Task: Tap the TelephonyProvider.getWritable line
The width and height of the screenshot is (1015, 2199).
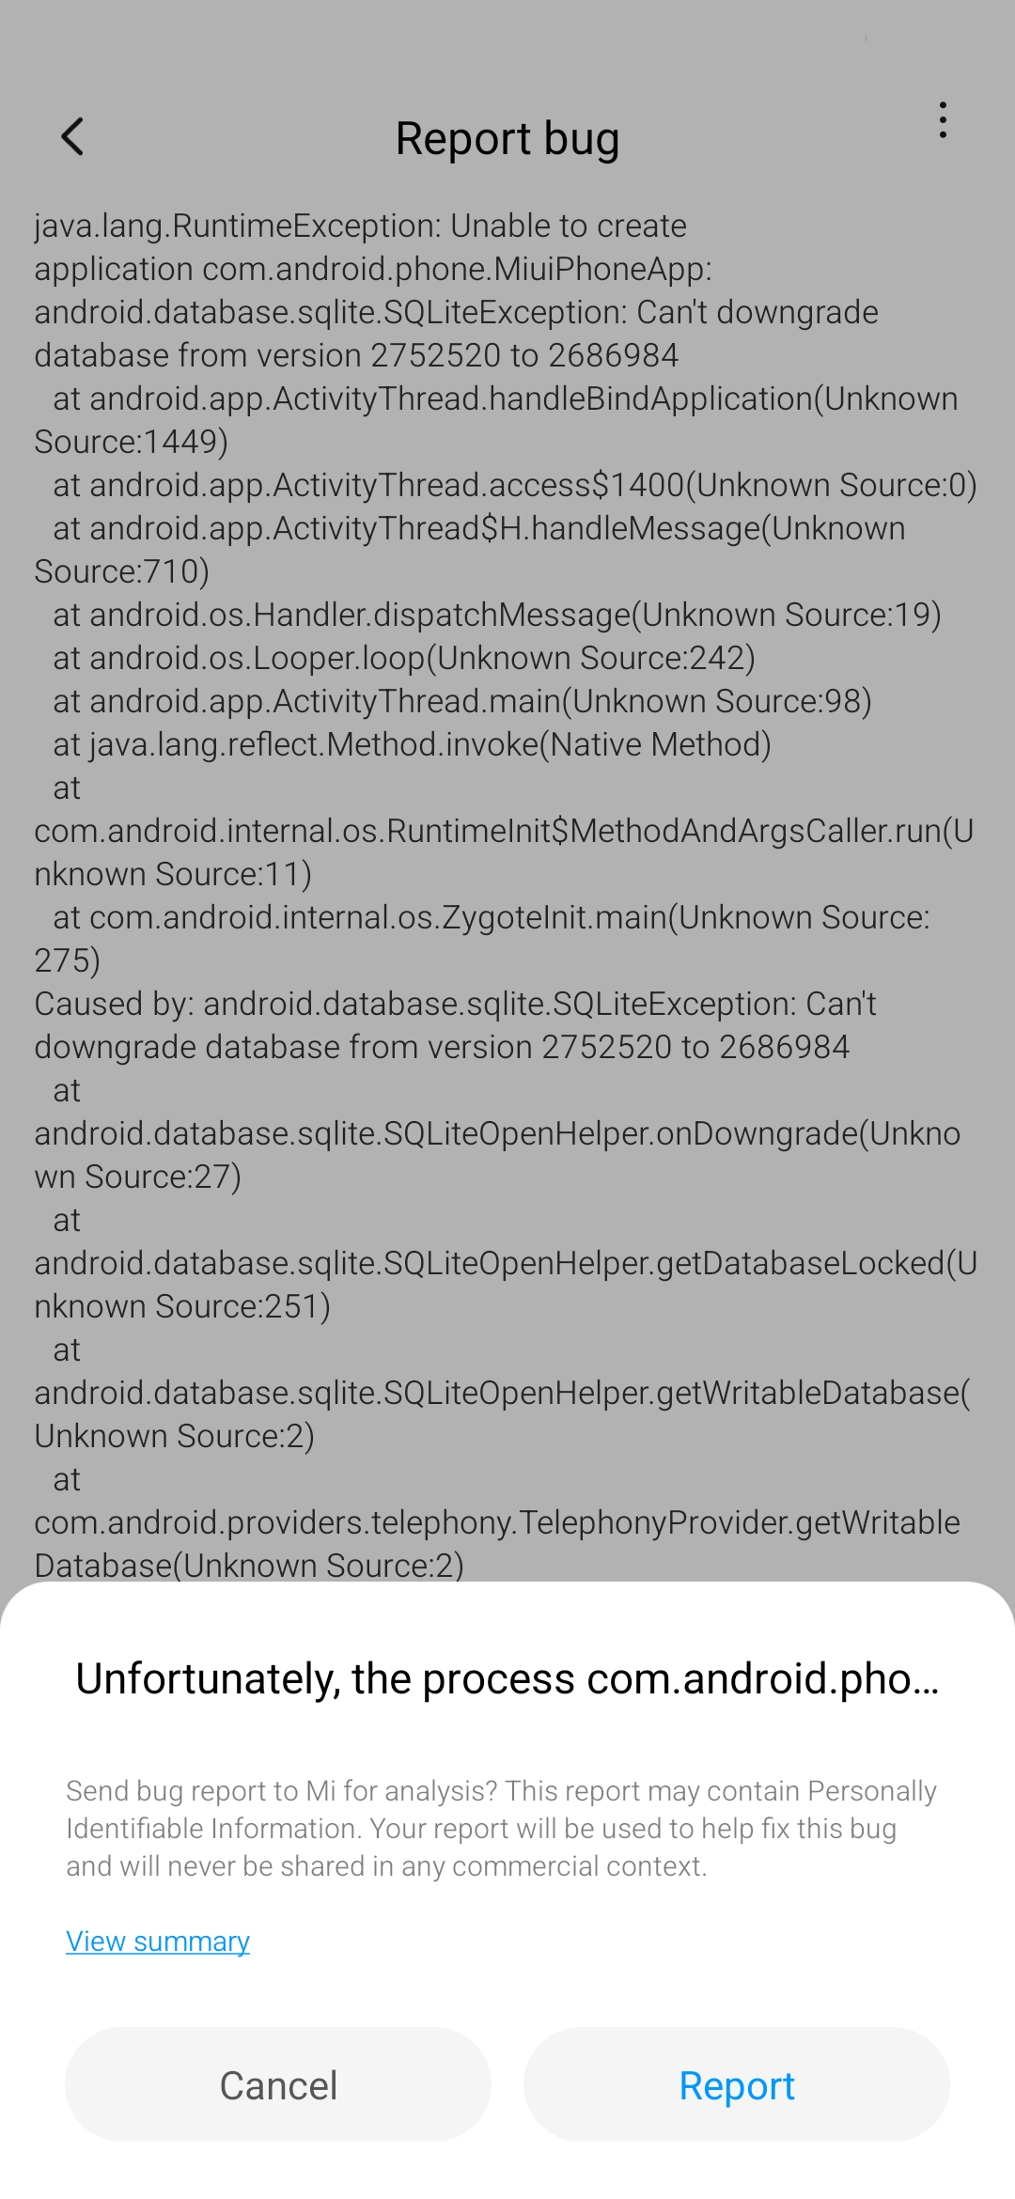Action: [x=497, y=1523]
